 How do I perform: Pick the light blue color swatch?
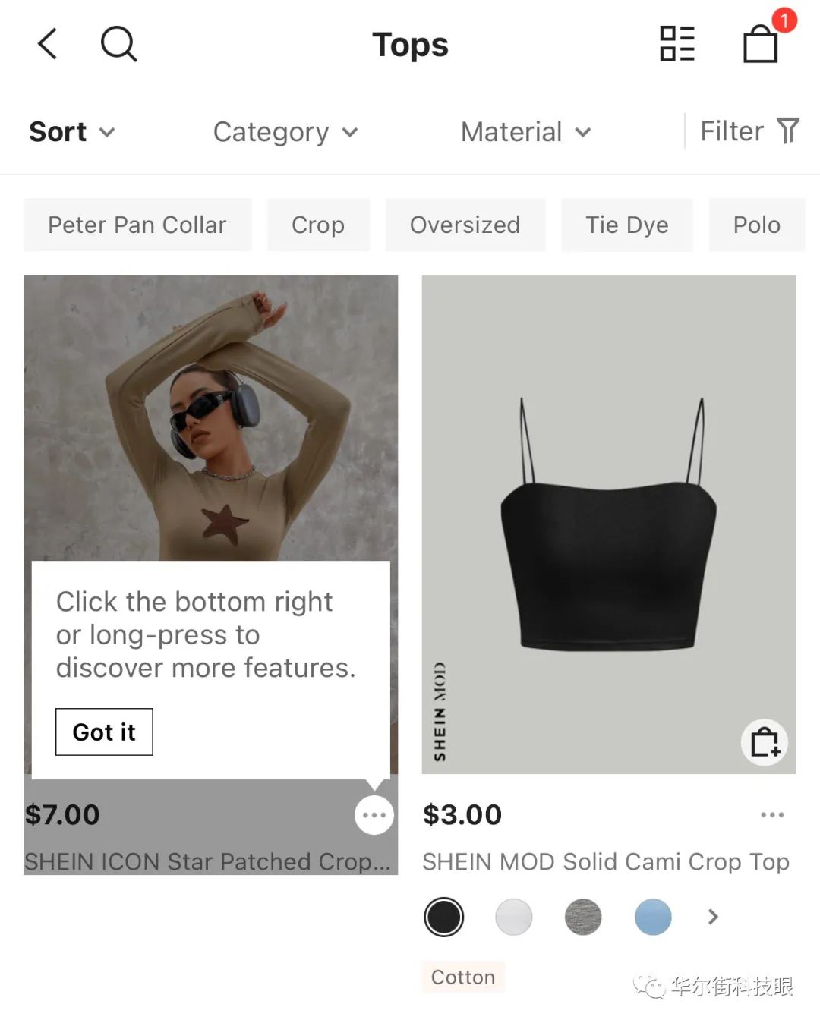click(x=653, y=917)
